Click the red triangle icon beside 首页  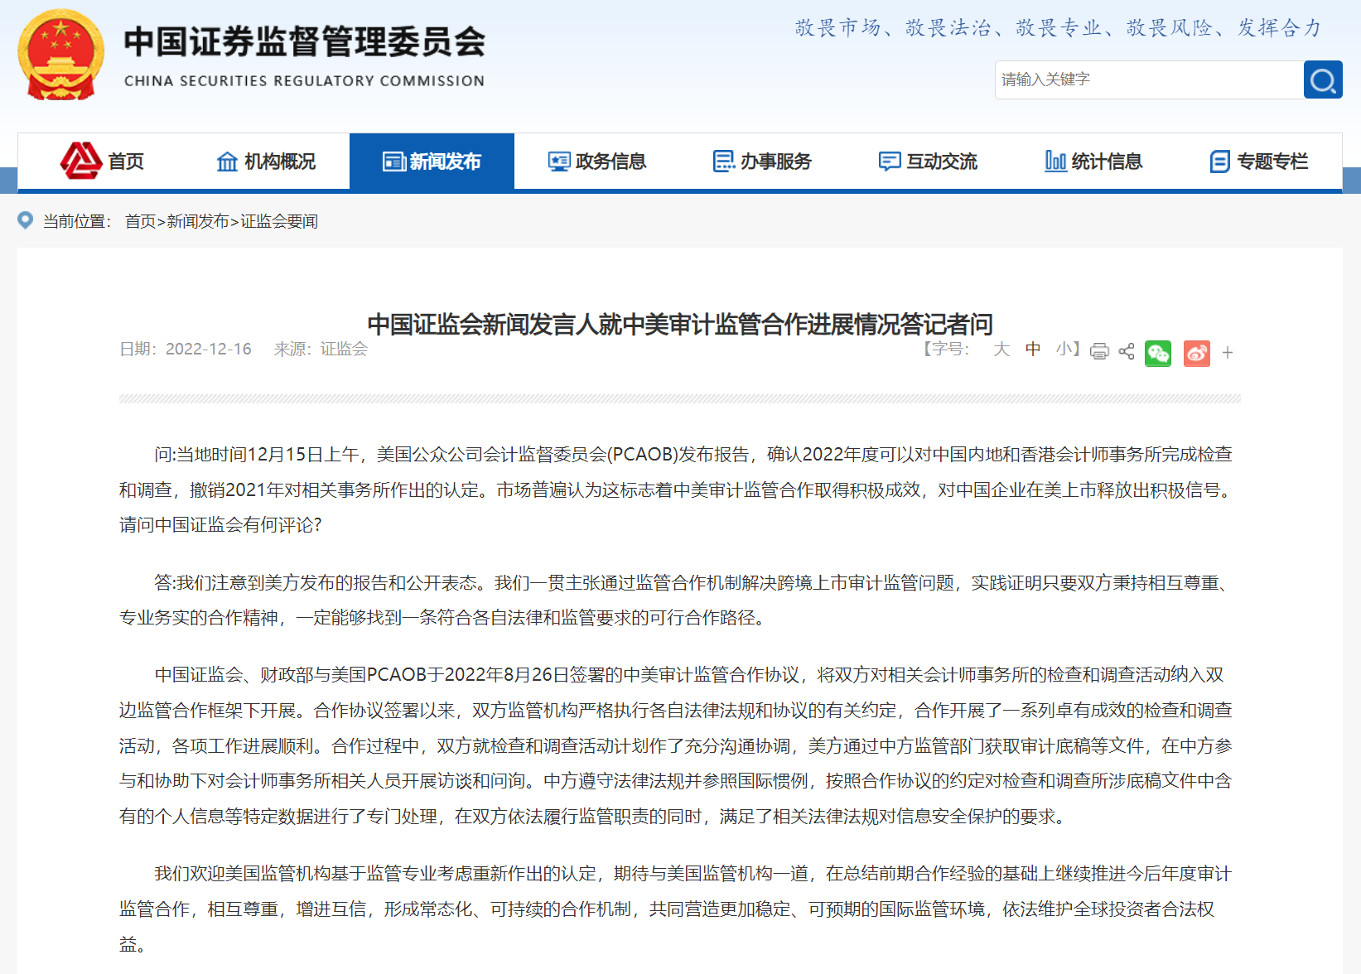coord(81,161)
